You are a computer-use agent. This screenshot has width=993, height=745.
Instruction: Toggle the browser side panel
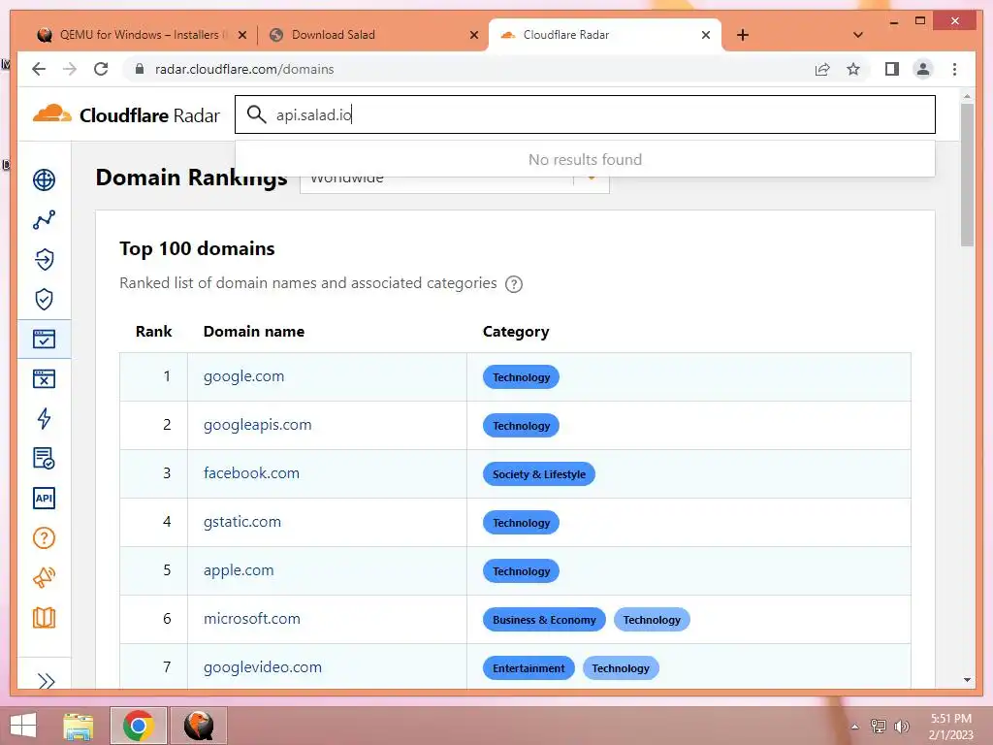tap(892, 69)
